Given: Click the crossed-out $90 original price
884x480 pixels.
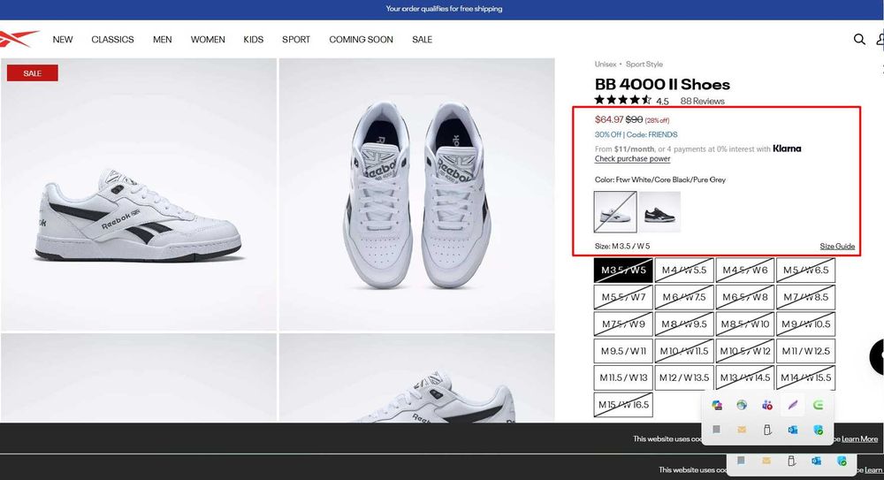Looking at the screenshot, I should pos(634,119).
